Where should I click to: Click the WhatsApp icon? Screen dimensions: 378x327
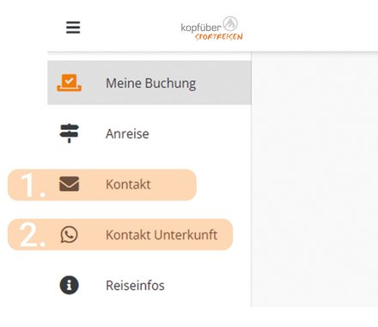[x=69, y=235]
